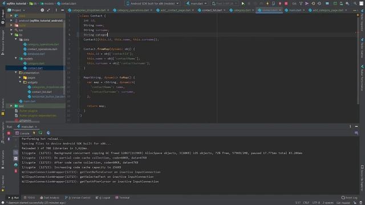
Task: Open Project panel options menu icon
Action: tap(56, 10)
